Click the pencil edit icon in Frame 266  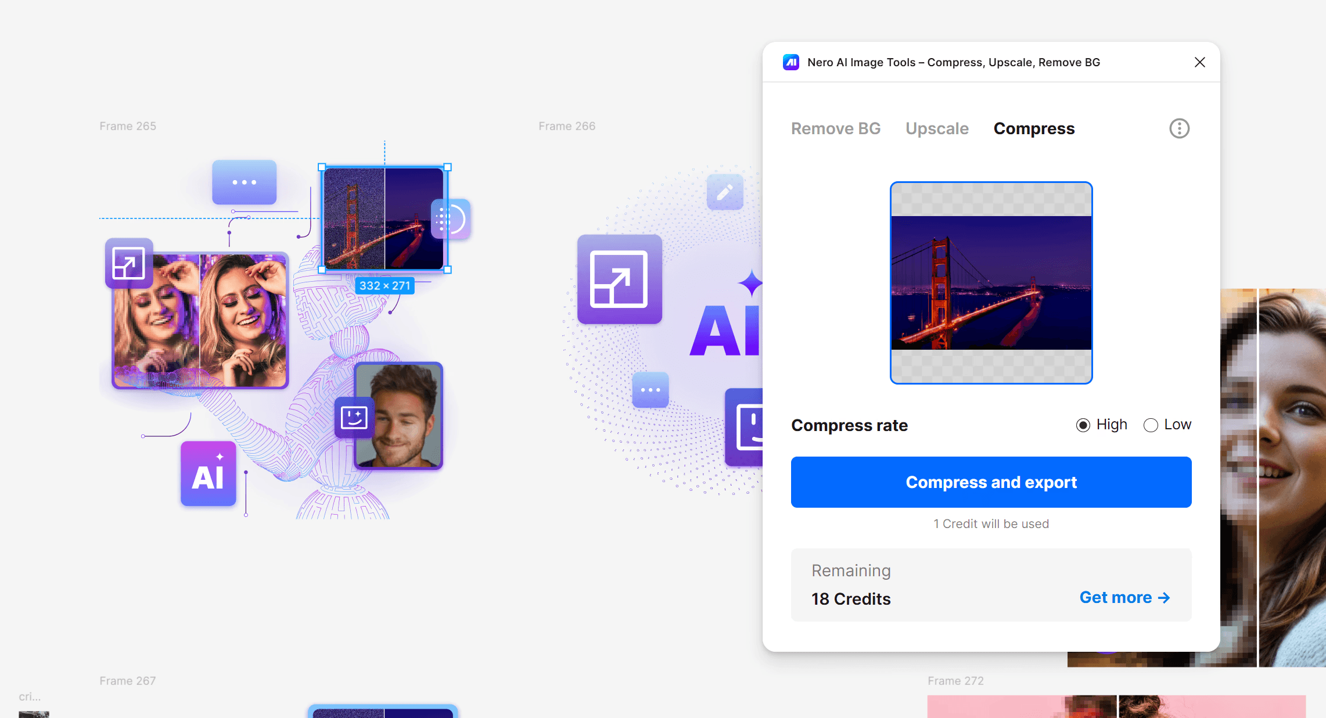(x=724, y=192)
